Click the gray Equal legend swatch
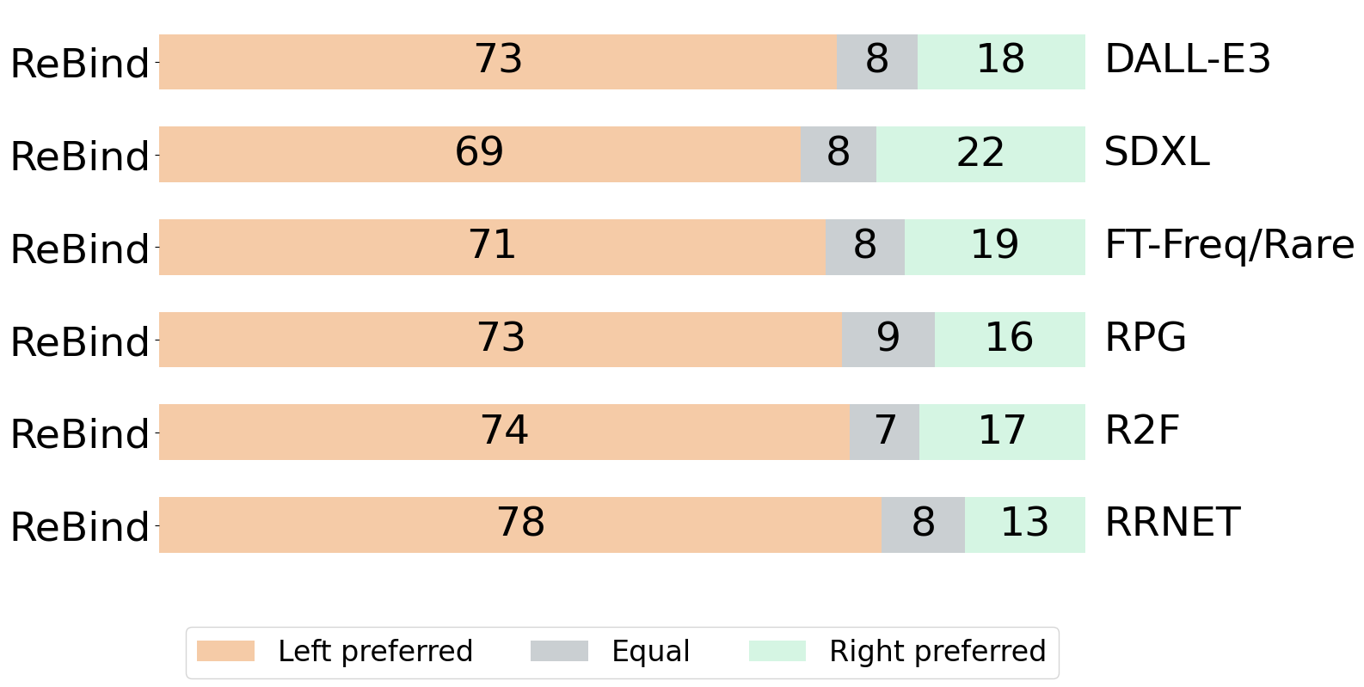 (x=559, y=651)
